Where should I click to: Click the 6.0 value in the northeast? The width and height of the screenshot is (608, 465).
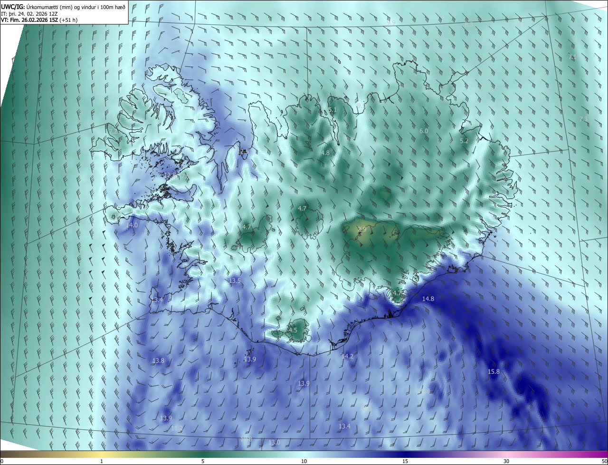coord(424,131)
